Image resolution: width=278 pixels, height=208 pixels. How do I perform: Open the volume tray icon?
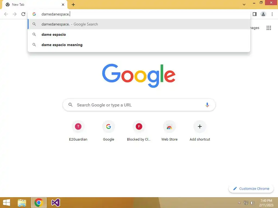[252, 203]
